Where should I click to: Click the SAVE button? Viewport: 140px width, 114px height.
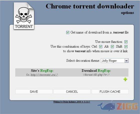(x=34, y=91)
